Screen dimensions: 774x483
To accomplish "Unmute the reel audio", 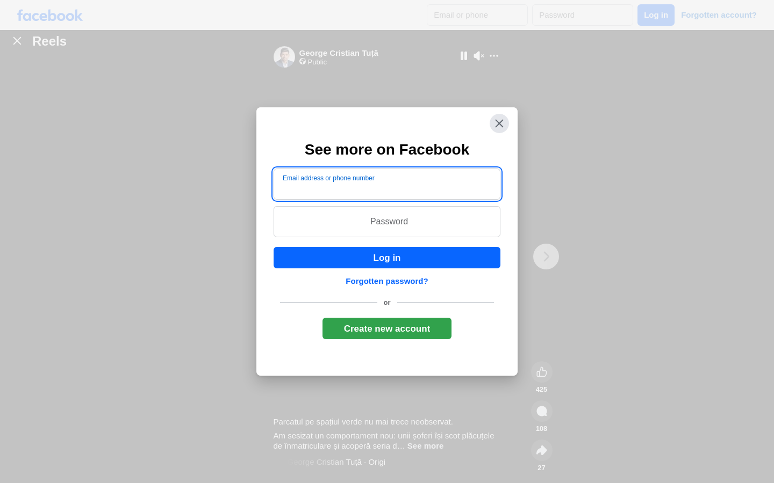I will (479, 56).
